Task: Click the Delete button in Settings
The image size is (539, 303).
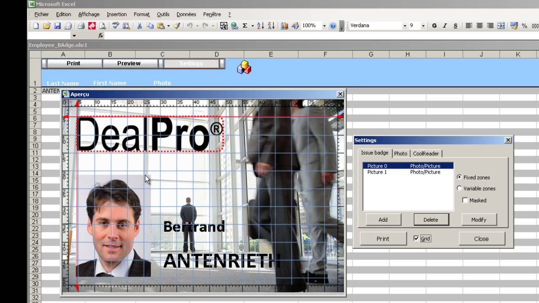Action: pyautogui.click(x=431, y=220)
